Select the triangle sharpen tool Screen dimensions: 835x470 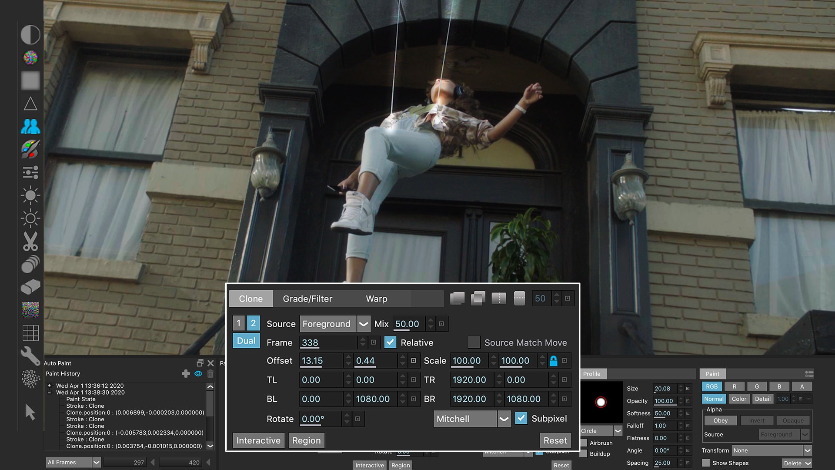(30, 104)
